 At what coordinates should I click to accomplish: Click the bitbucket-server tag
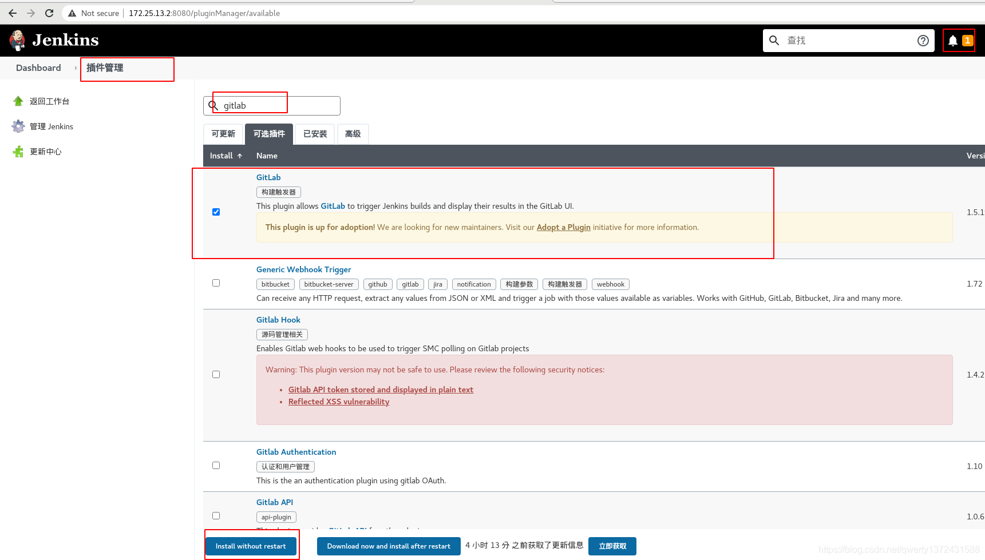click(329, 284)
